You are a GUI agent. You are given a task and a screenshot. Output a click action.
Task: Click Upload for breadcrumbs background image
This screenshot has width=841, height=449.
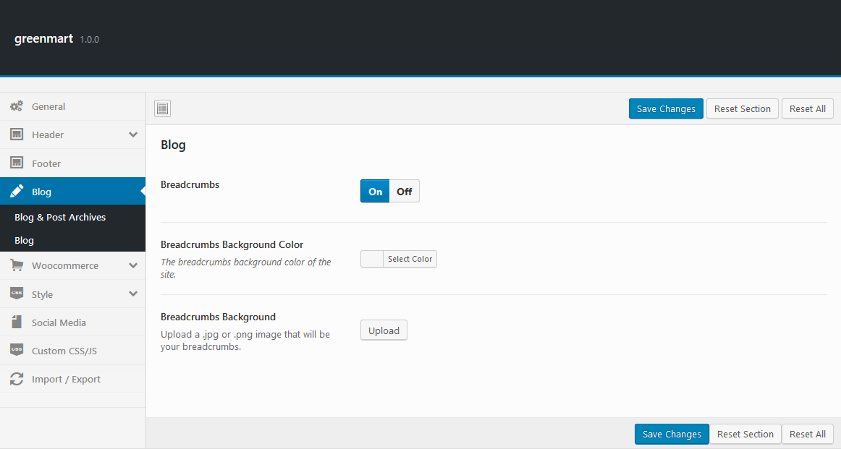[x=384, y=330]
